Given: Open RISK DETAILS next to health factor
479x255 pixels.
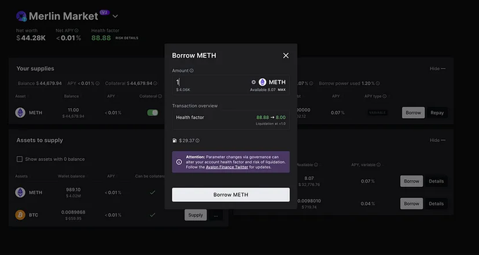Looking at the screenshot, I should [127, 38].
